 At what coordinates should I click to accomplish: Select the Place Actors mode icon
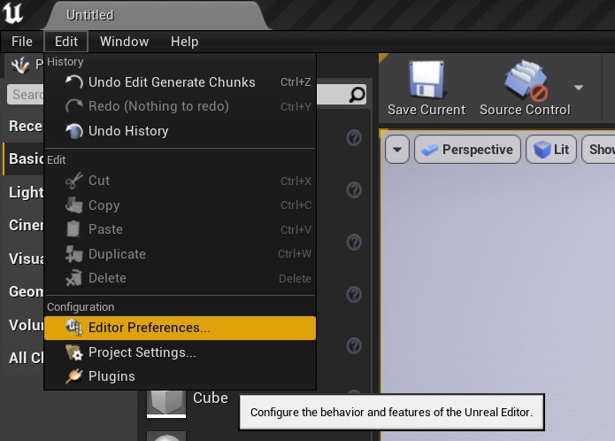coord(20,65)
